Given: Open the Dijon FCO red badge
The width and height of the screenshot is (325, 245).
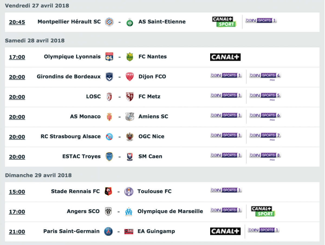Looking at the screenshot, I should click(x=130, y=77).
